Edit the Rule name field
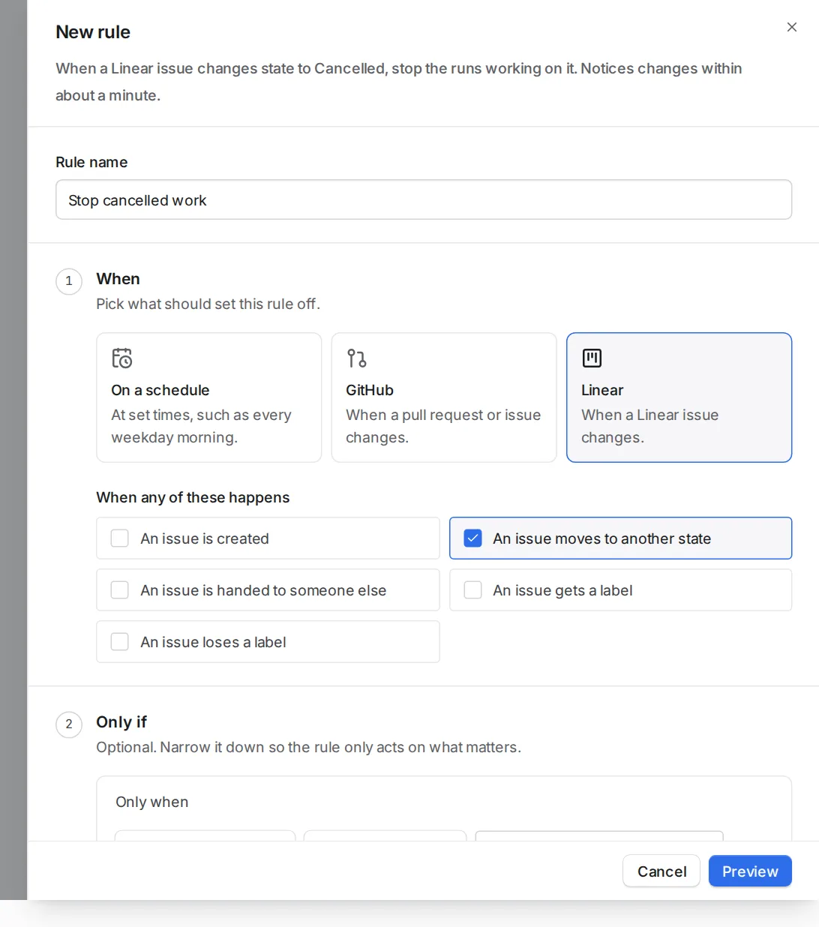This screenshot has width=819, height=927. (424, 199)
